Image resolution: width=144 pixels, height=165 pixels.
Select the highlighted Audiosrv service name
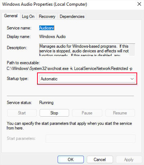pos(47,28)
